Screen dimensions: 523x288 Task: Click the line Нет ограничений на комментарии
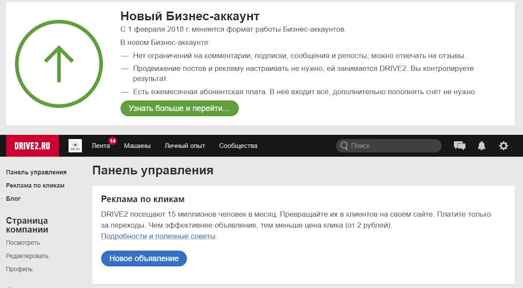(300, 56)
